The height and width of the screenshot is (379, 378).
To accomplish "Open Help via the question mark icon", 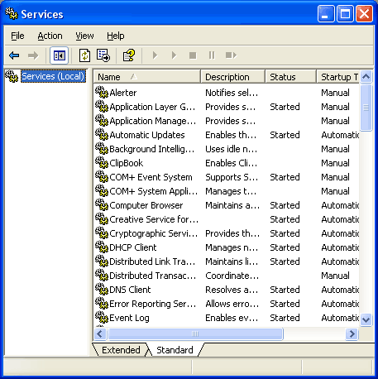I will pyautogui.click(x=129, y=55).
